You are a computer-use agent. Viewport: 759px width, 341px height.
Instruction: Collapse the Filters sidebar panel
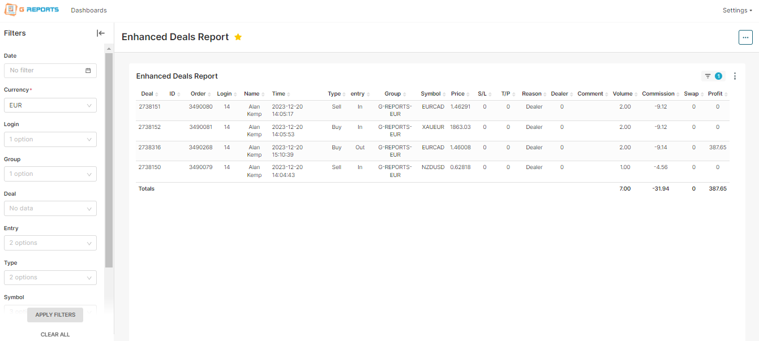pos(101,33)
